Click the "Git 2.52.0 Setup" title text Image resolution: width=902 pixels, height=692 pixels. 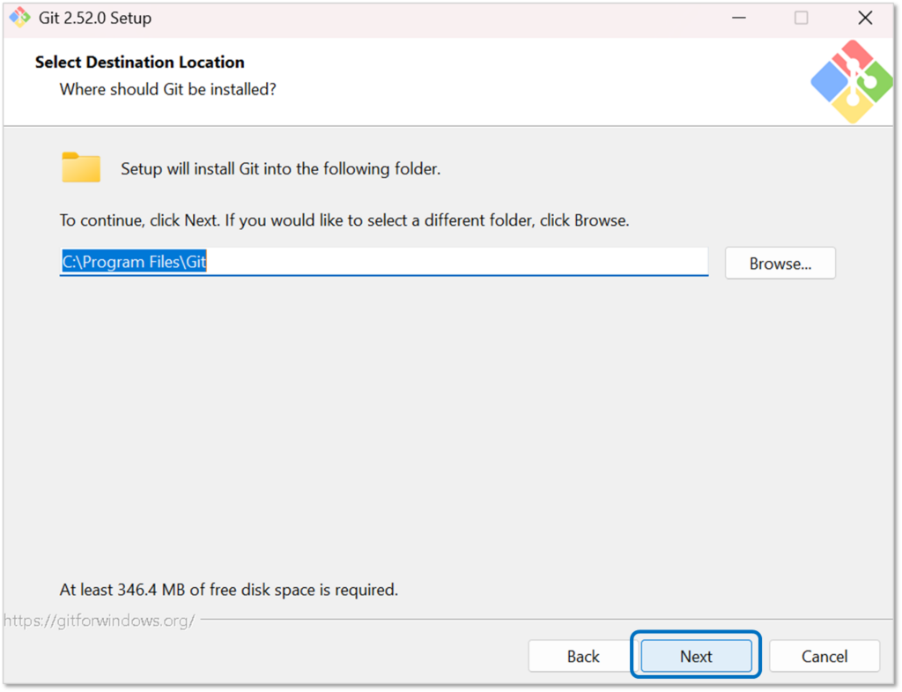(x=95, y=18)
